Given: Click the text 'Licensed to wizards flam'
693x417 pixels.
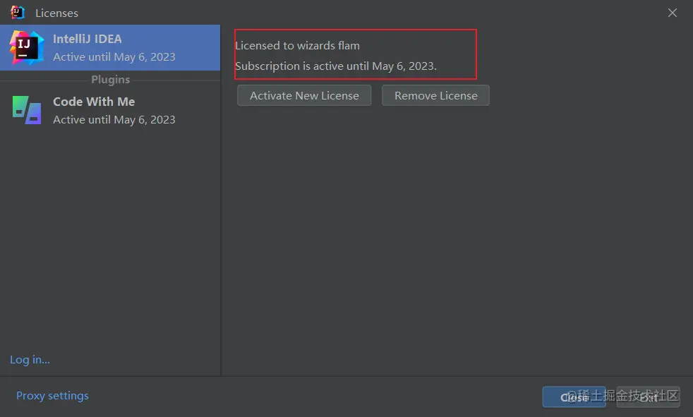Looking at the screenshot, I should 296,45.
